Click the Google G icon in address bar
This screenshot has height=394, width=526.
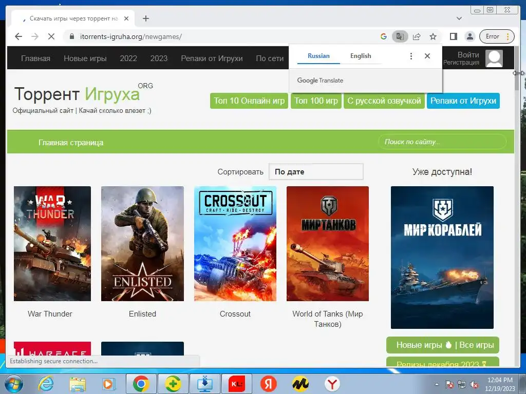(384, 36)
